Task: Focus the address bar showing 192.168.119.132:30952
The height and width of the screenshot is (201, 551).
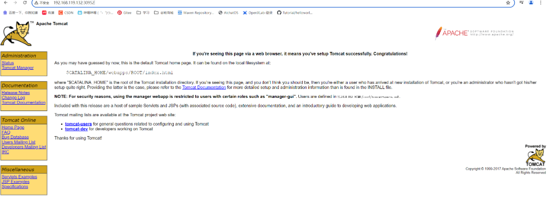Action: point(274,2)
